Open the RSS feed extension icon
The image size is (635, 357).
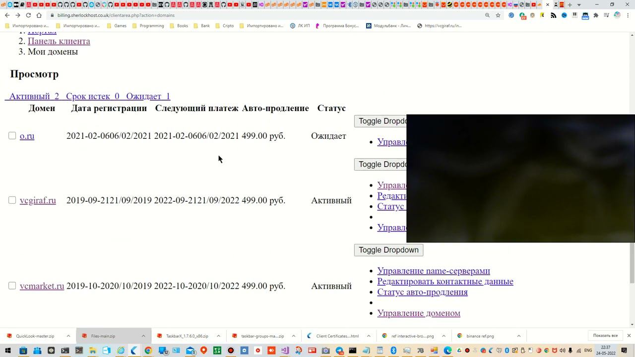tap(554, 15)
